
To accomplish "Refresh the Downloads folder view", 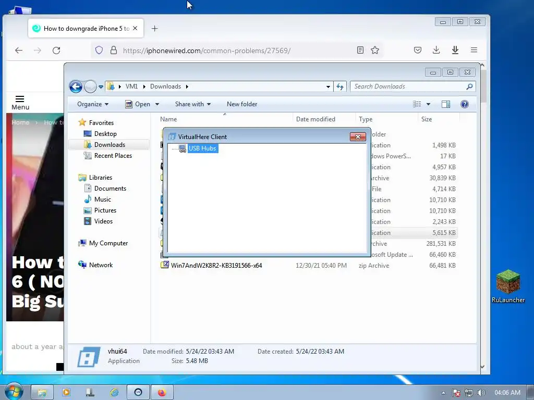I will click(x=340, y=87).
